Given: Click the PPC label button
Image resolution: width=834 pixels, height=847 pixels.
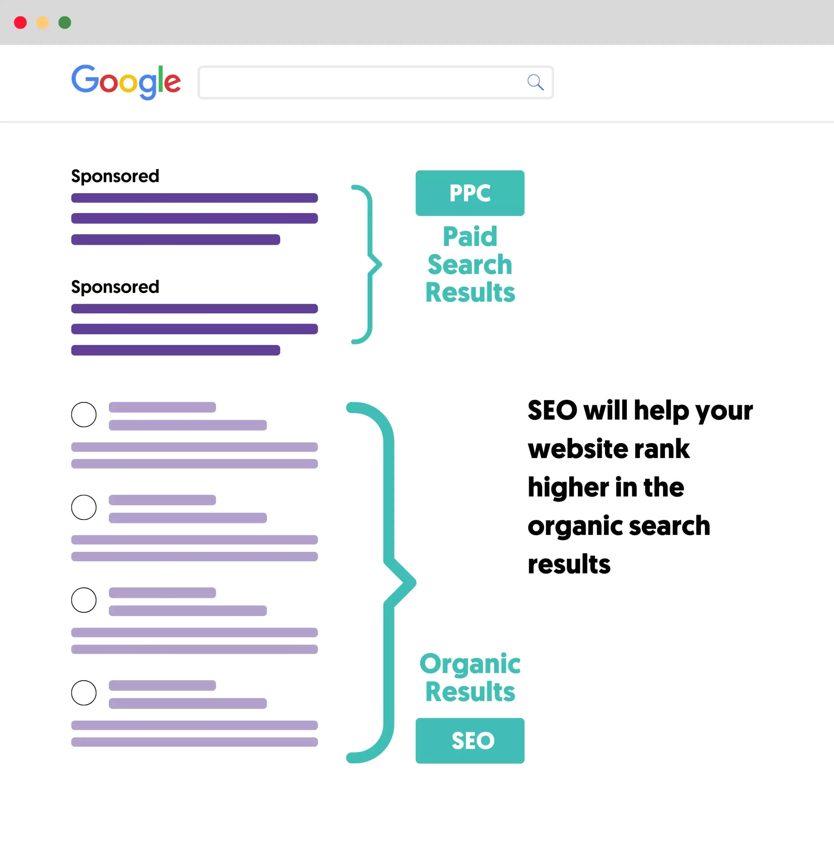Looking at the screenshot, I should [470, 193].
